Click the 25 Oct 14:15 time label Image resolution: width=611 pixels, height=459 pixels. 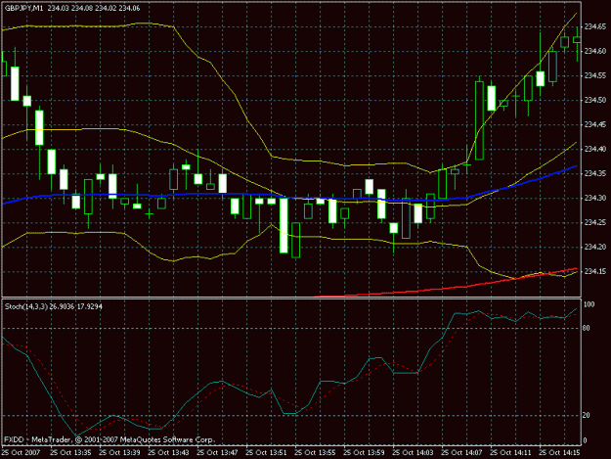pyautogui.click(x=559, y=453)
